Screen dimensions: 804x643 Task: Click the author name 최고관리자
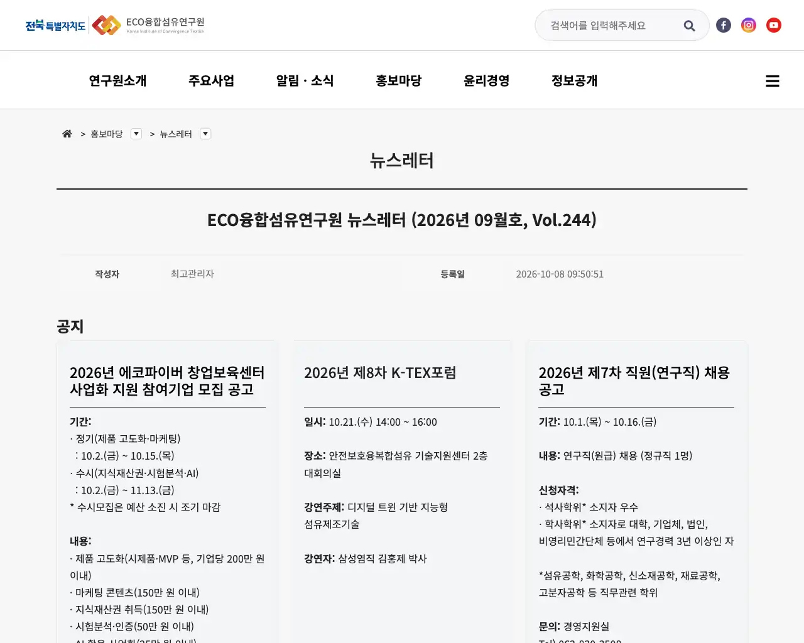192,274
